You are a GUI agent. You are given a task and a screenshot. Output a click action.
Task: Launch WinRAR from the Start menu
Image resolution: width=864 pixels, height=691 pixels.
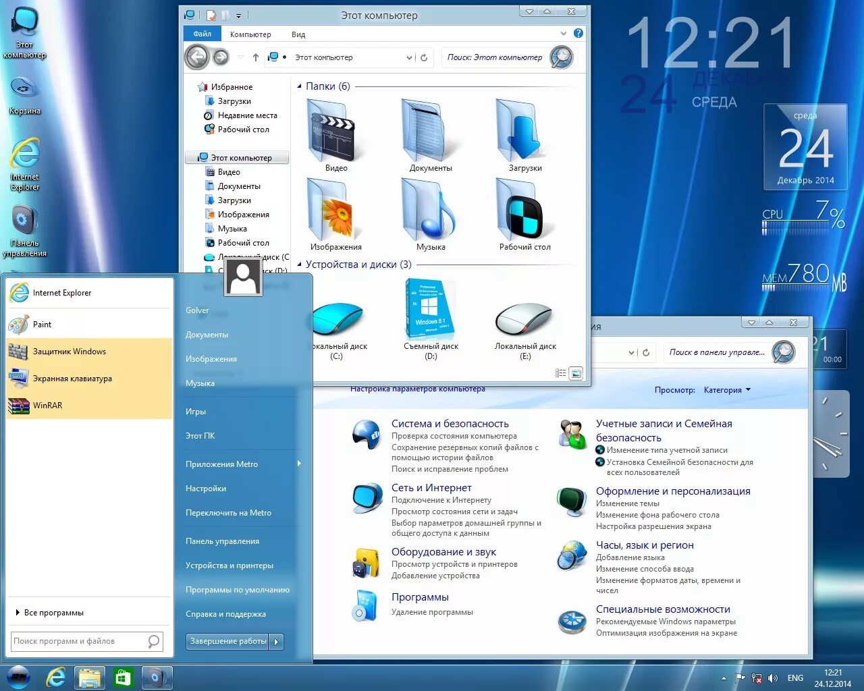[90, 406]
